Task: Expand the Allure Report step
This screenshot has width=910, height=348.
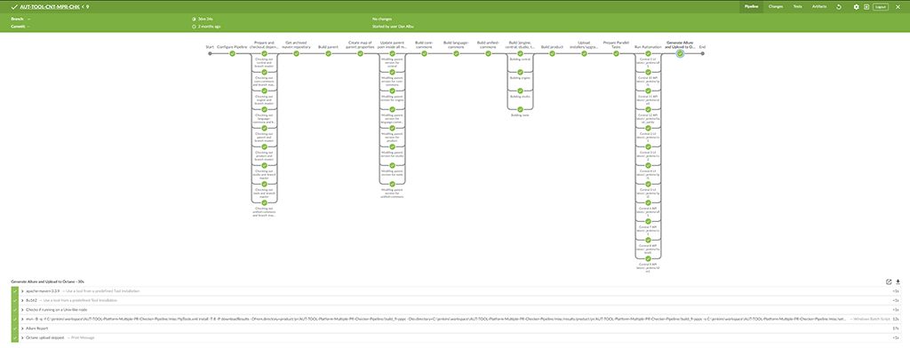Action: click(x=455, y=328)
